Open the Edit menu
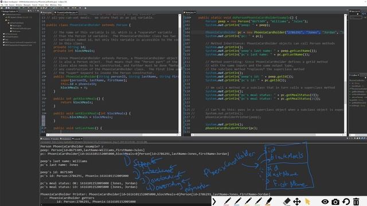 6,5
